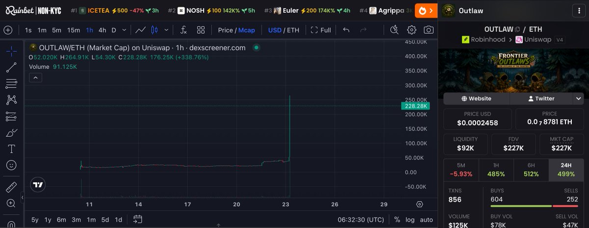Image resolution: width=589 pixels, height=228 pixels.
Task: Open the quick search icon
Action: pyautogui.click(x=394, y=30)
